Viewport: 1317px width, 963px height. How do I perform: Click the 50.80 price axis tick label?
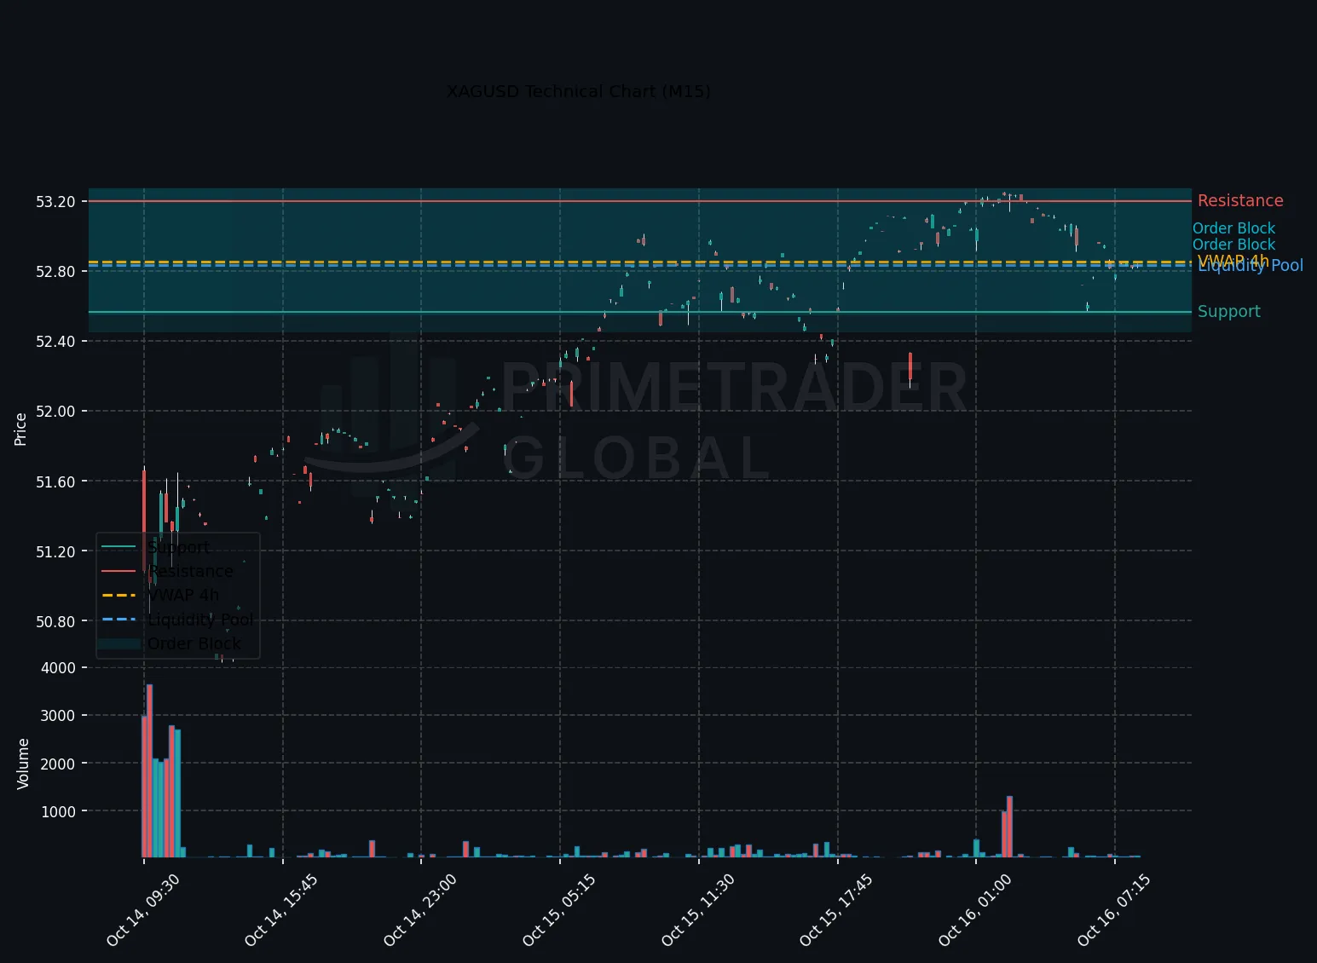pos(55,621)
